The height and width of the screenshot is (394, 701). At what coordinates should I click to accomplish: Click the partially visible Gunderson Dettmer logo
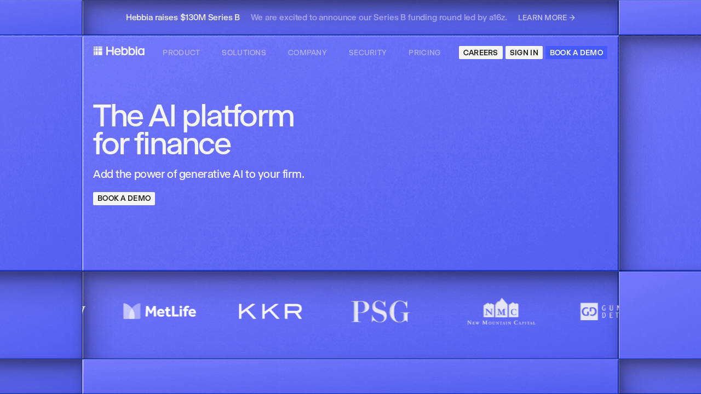(599, 311)
